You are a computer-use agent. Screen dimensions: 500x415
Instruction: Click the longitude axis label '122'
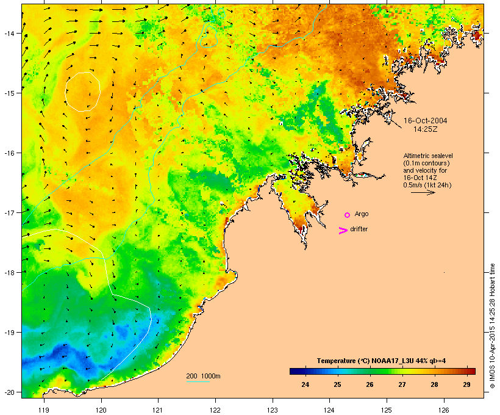click(215, 410)
